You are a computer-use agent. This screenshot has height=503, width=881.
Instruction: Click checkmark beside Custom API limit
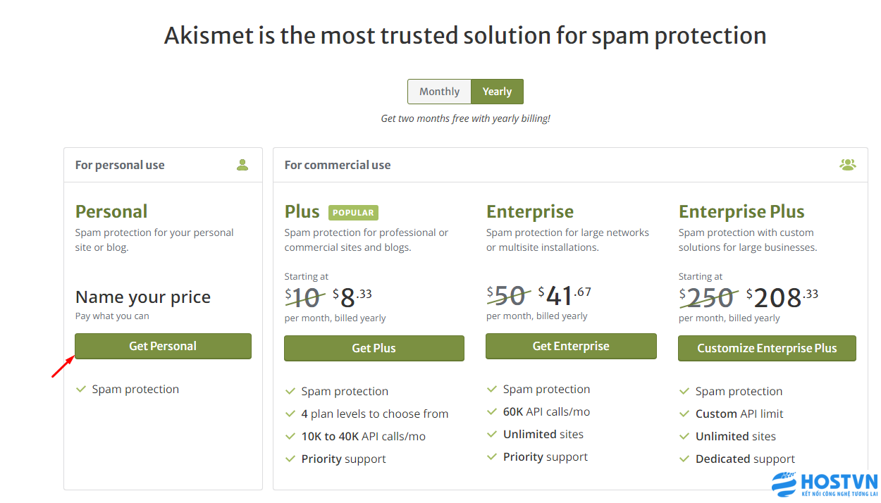click(x=684, y=414)
